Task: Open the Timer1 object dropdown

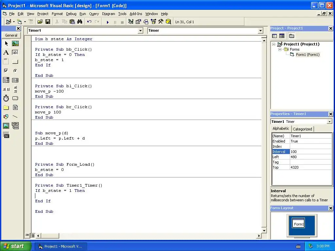Action: point(140,31)
